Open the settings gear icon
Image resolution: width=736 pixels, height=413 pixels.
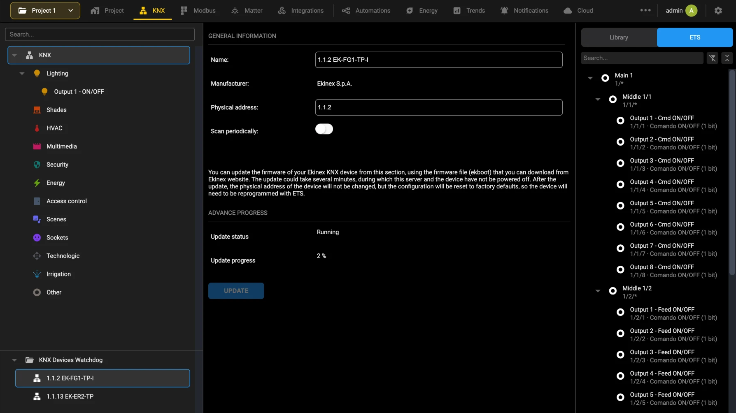coord(718,11)
